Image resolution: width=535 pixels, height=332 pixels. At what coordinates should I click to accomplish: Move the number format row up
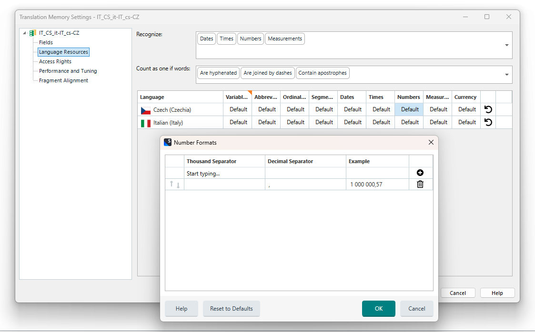point(172,184)
